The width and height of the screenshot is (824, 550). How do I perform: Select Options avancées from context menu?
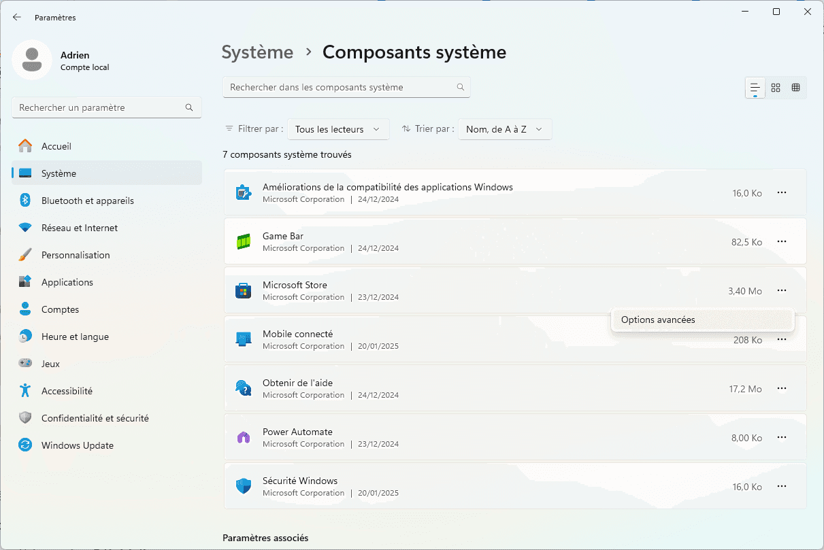[703, 320]
